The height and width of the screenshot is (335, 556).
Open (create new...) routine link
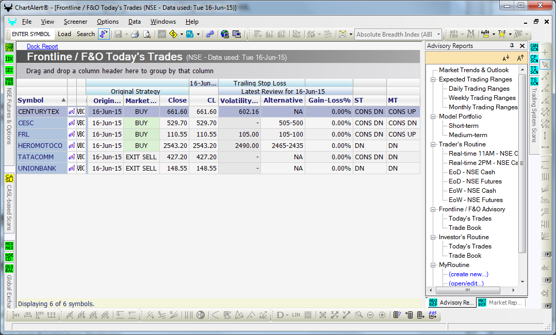click(468, 274)
